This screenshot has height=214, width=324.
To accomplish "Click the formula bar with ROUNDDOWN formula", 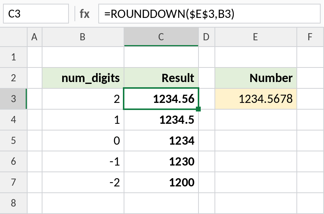I will coord(209,14).
